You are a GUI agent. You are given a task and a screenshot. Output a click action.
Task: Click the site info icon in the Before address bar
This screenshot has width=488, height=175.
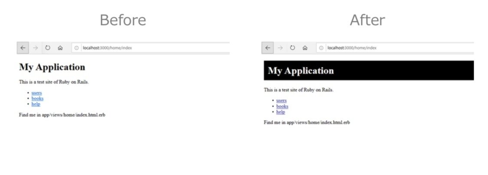click(x=76, y=48)
